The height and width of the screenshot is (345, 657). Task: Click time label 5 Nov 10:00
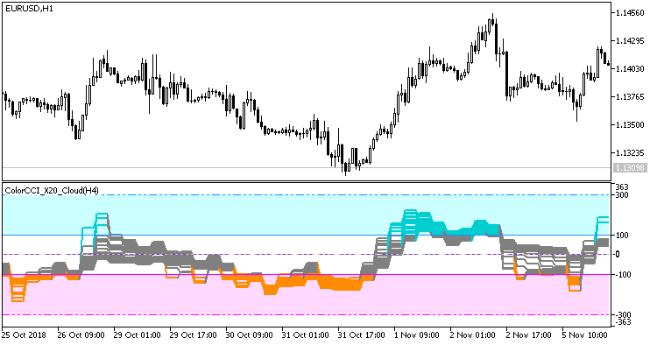point(585,335)
